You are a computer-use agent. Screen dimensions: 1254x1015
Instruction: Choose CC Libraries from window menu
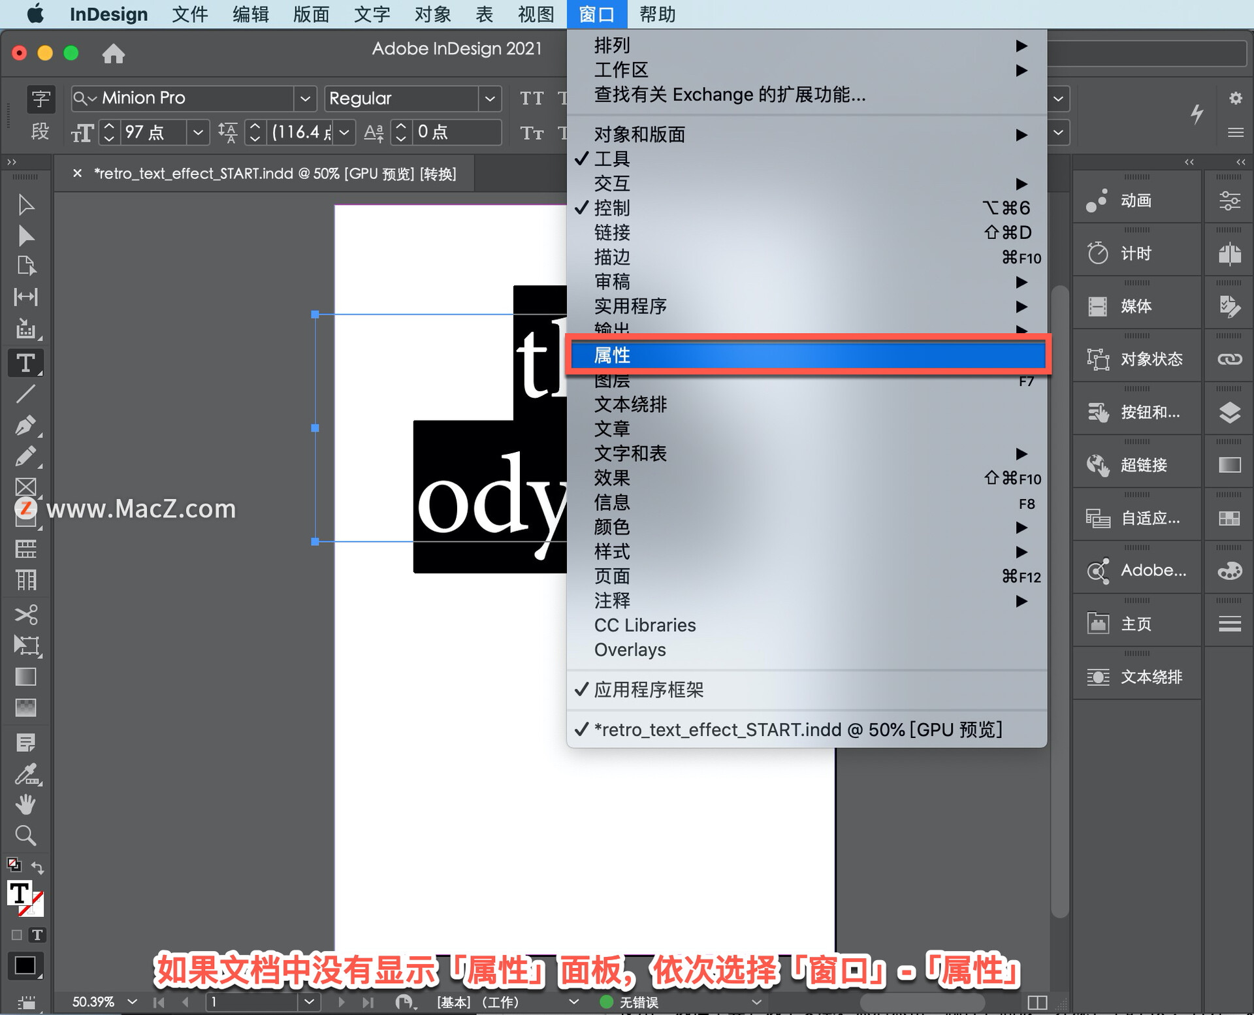(x=807, y=625)
